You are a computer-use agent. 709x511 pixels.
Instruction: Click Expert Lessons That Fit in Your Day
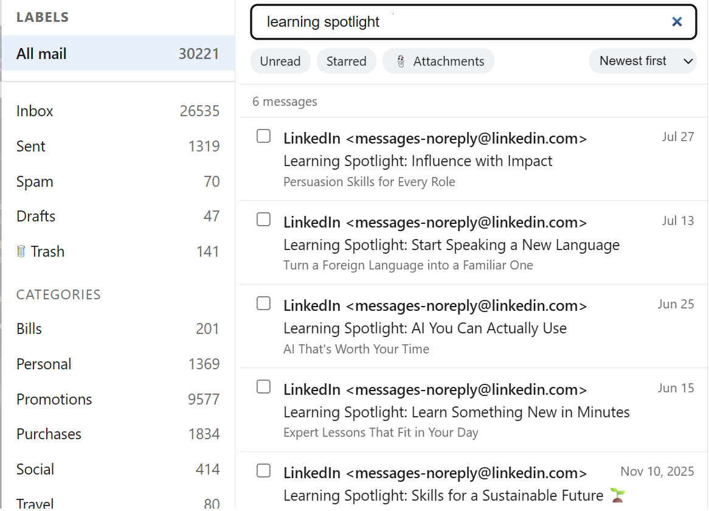[381, 433]
